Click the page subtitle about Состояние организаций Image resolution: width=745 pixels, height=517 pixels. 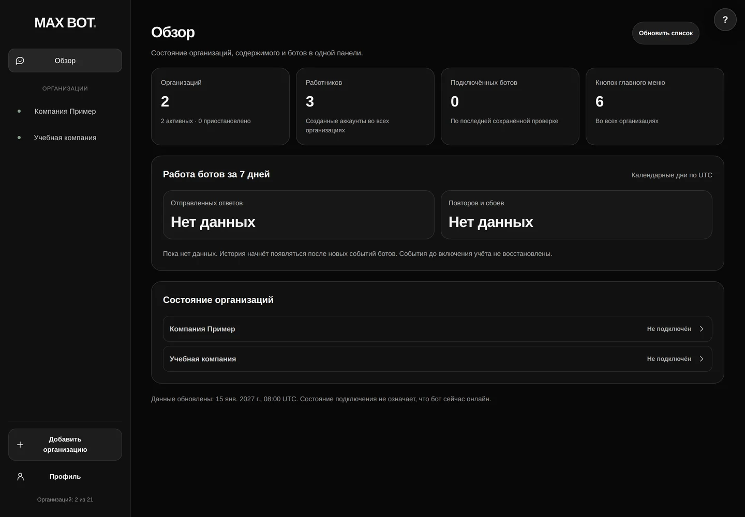257,53
